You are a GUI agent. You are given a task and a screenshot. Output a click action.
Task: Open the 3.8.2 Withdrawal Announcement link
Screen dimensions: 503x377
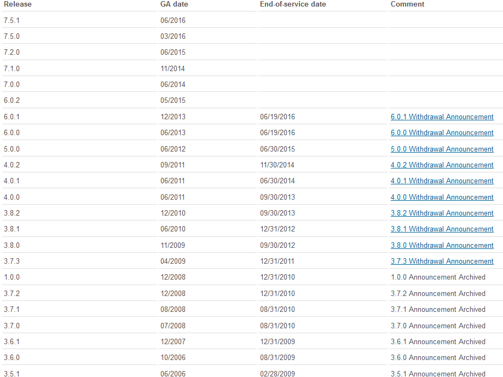click(x=442, y=213)
